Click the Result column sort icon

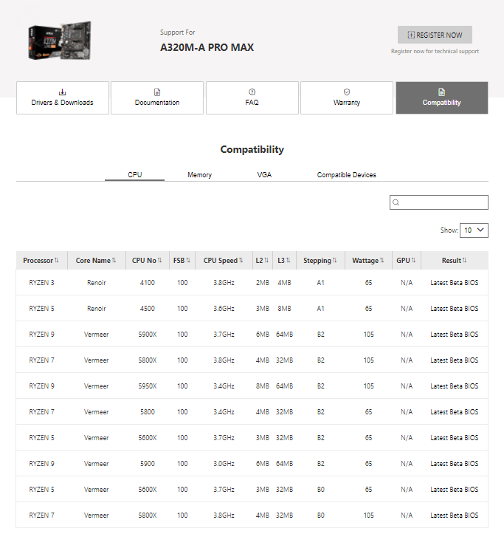coord(465,260)
